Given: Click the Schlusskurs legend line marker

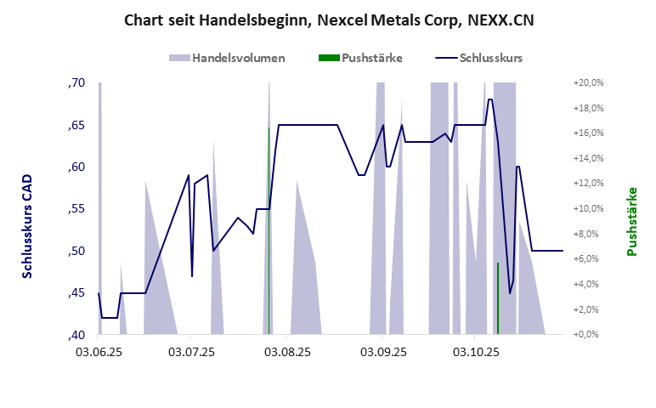Looking at the screenshot, I should (445, 59).
